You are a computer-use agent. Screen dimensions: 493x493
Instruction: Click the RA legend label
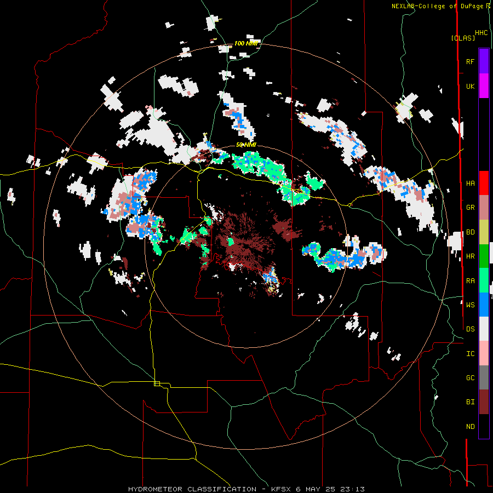[470, 280]
